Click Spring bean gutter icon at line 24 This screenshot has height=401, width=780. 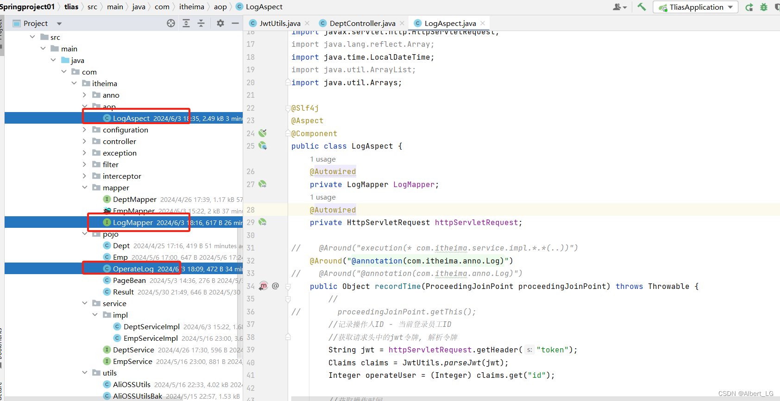(263, 133)
